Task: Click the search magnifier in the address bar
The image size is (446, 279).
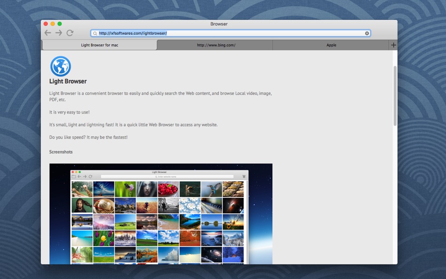Action: click(x=95, y=33)
